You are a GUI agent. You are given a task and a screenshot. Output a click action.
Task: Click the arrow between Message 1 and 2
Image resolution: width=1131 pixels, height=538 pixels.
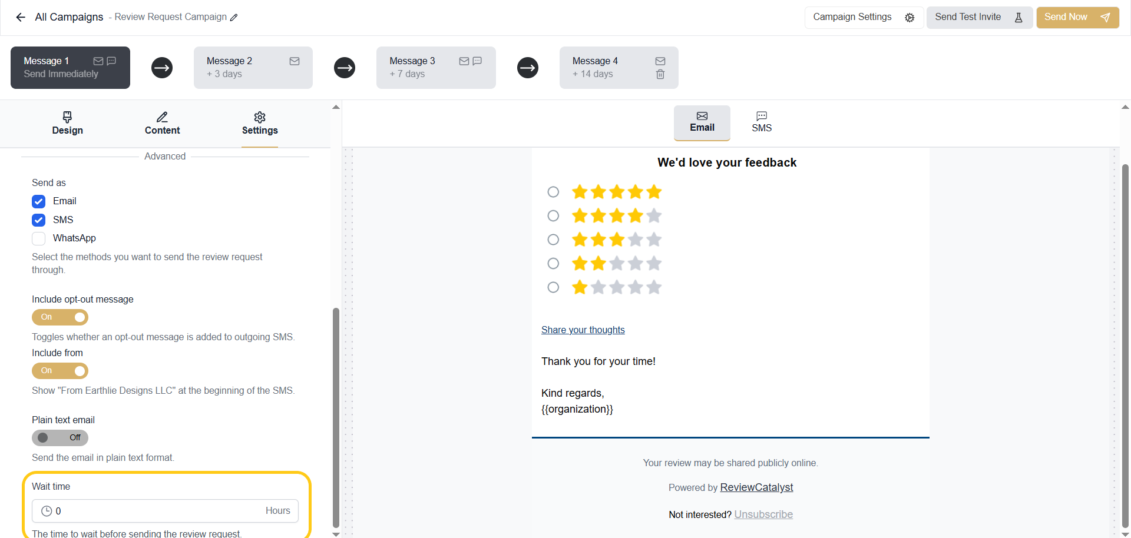pos(162,68)
